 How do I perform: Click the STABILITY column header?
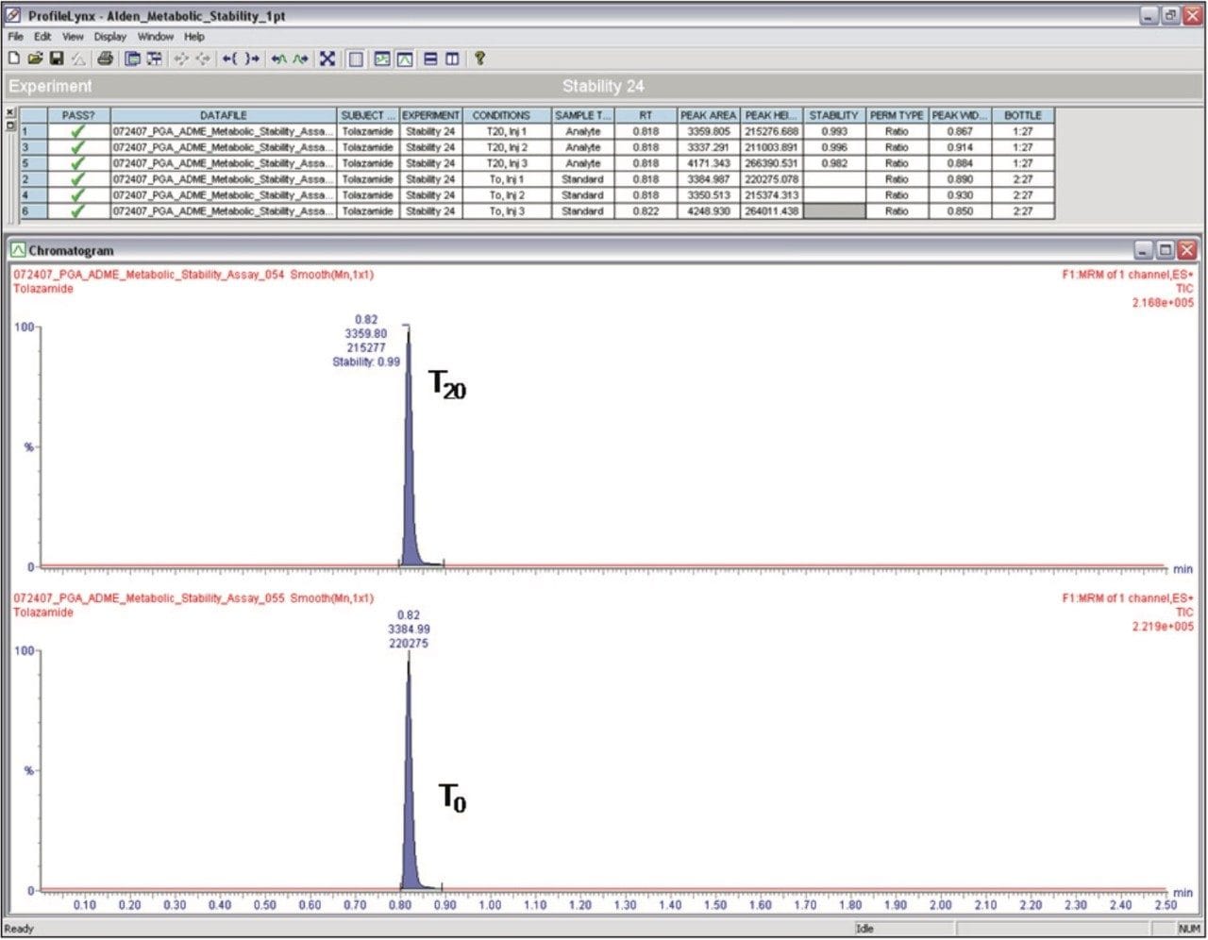click(833, 115)
